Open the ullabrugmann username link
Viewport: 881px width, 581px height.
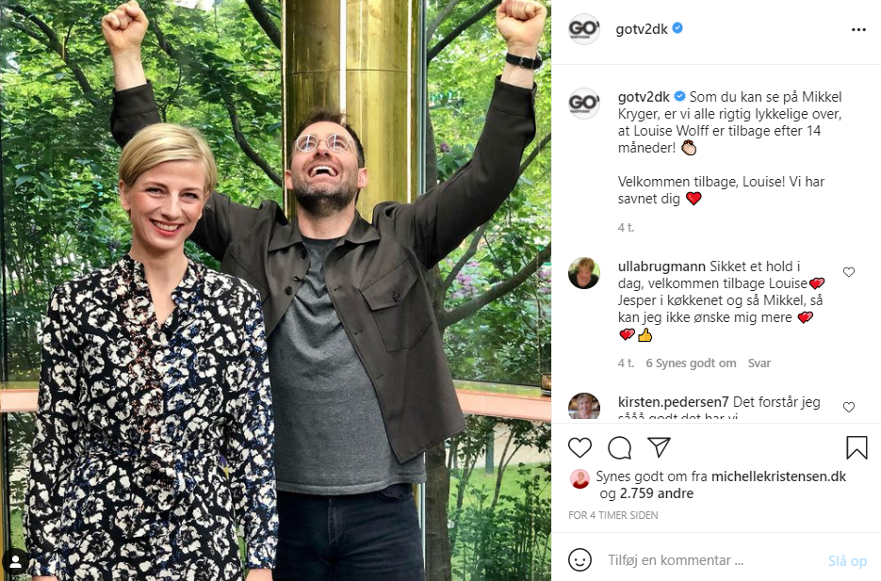(x=661, y=266)
